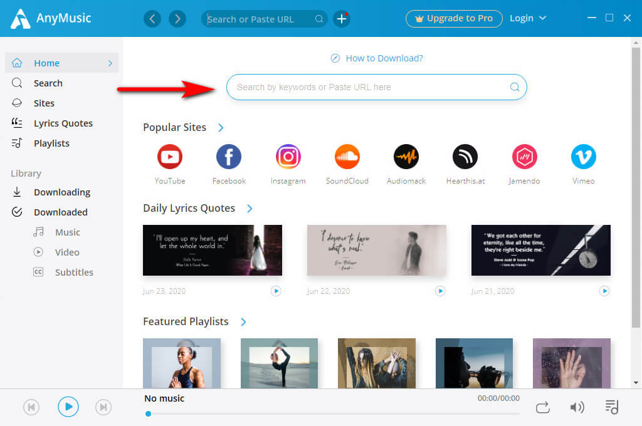Open the Downloaded library section
This screenshot has width=642, height=426.
click(x=62, y=212)
